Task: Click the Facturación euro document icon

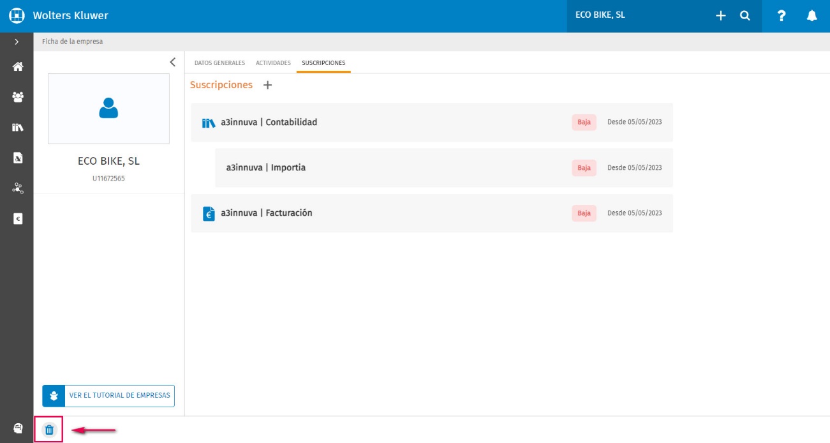Action: [209, 214]
